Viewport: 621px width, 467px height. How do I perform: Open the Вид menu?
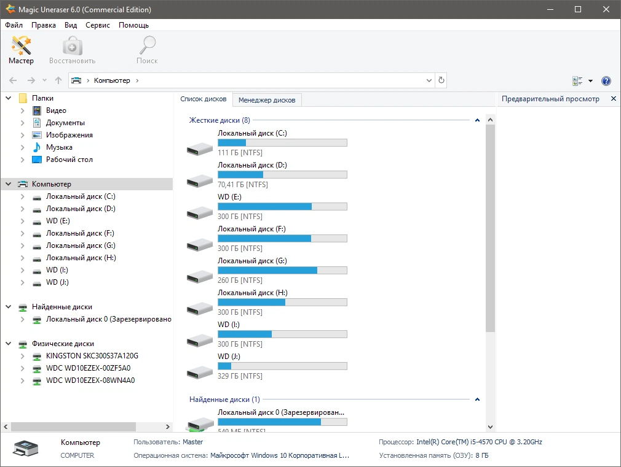pos(71,25)
